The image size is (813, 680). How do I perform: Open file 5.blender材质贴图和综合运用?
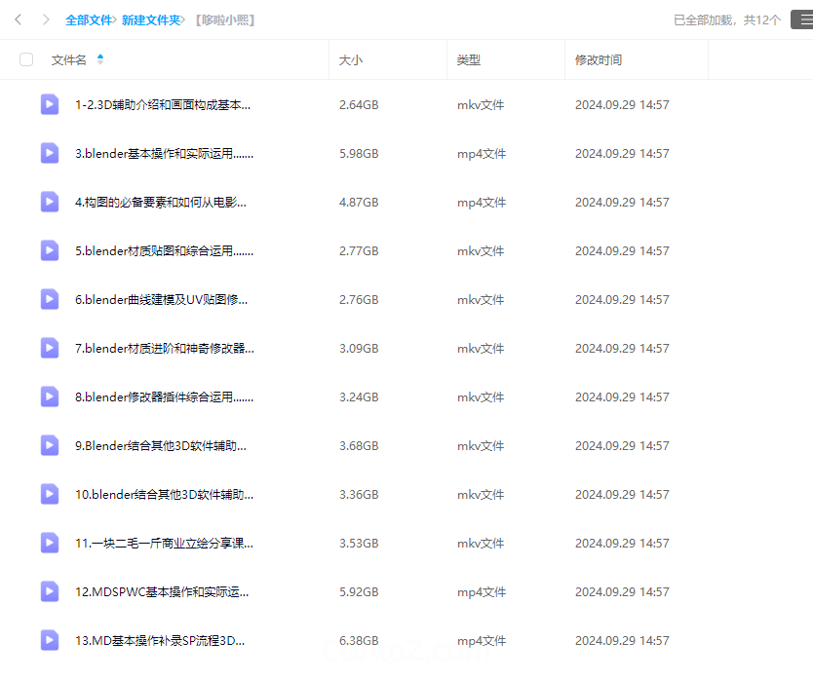164,250
